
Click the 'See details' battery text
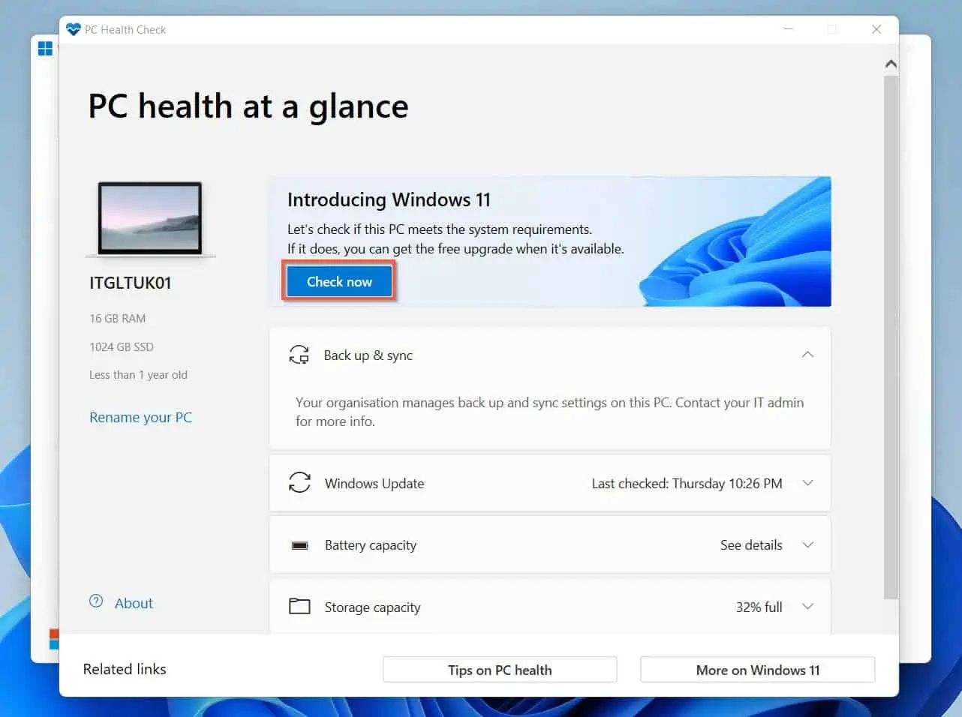pyautogui.click(x=751, y=545)
